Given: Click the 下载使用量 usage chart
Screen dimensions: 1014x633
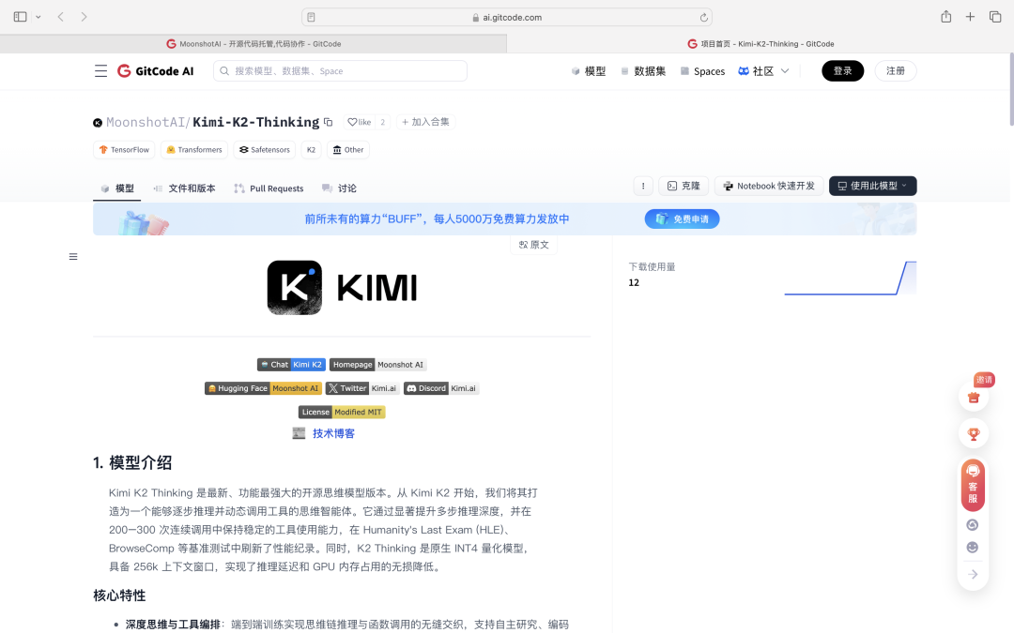Looking at the screenshot, I should point(851,278).
